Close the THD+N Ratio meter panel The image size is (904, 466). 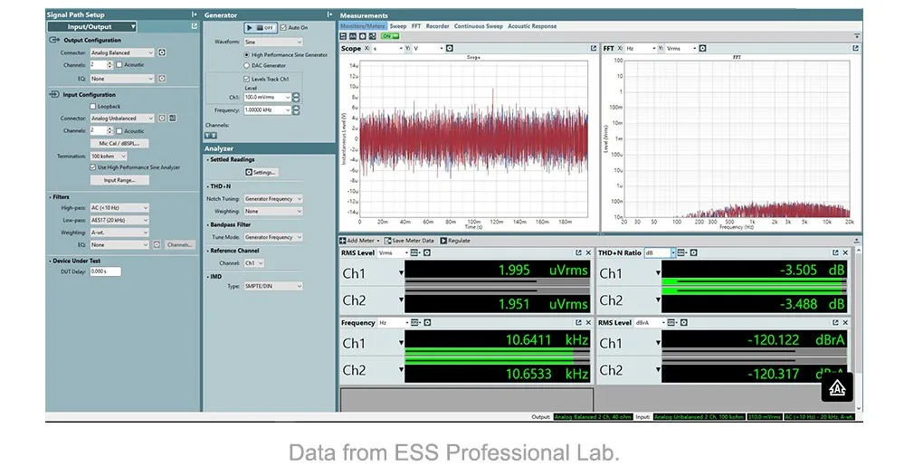845,253
